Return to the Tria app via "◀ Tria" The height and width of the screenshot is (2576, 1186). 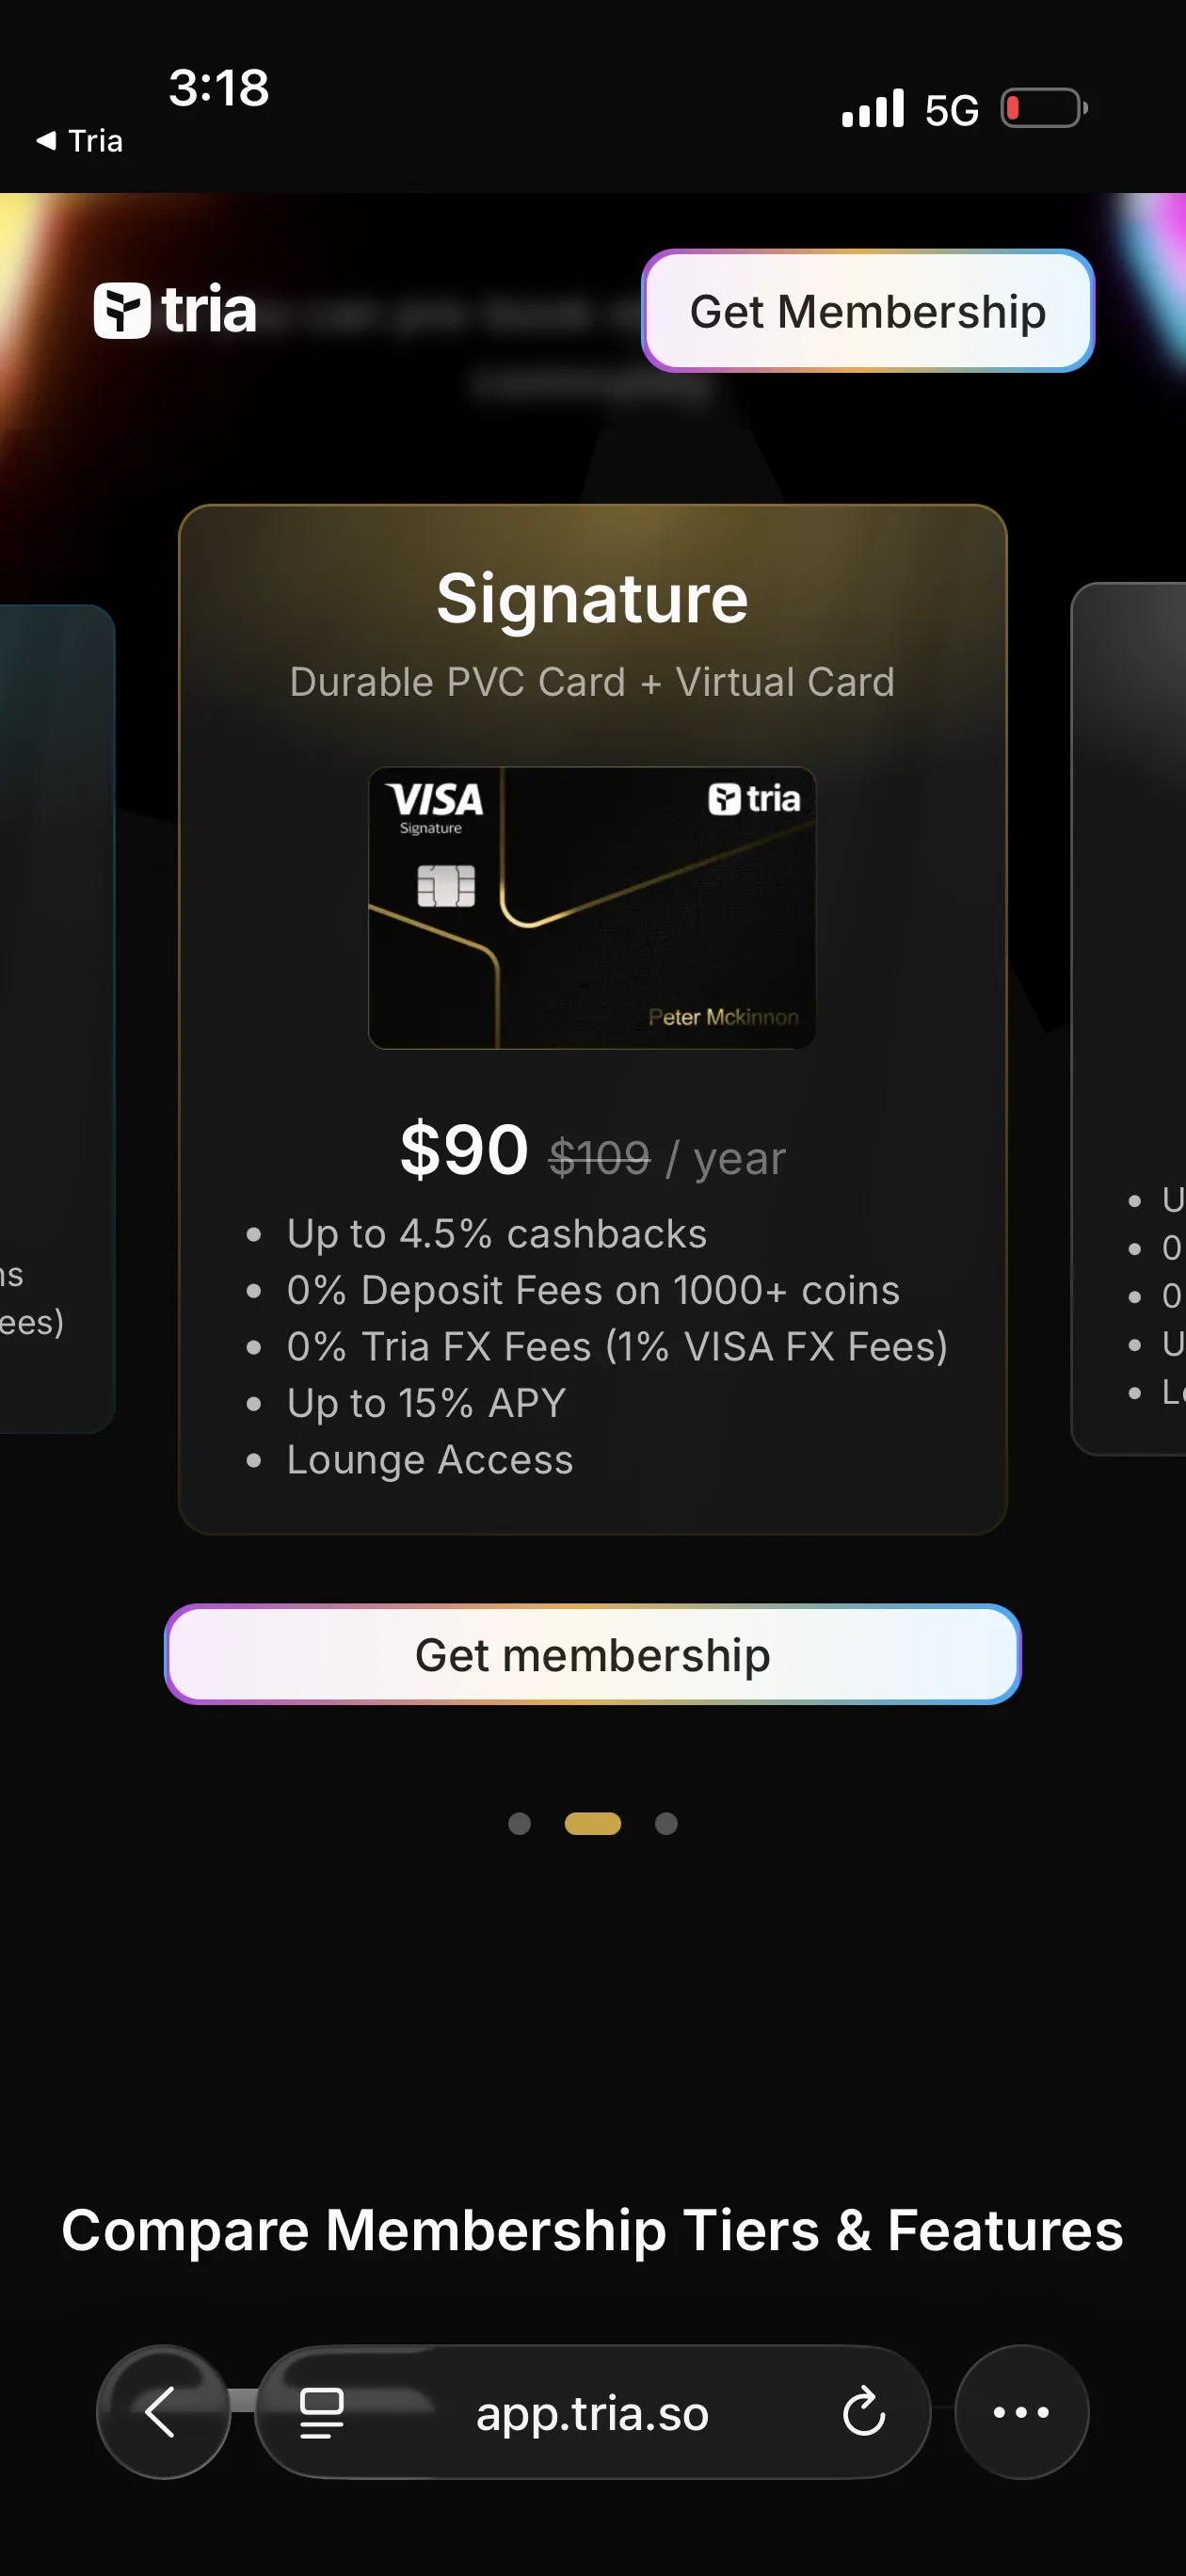80,140
